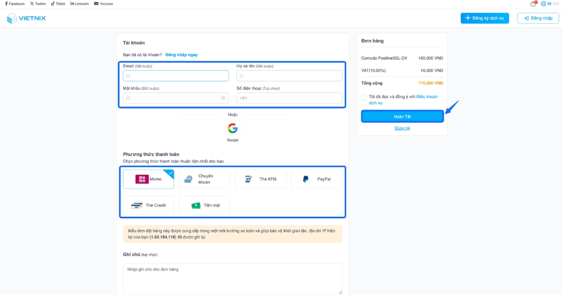Click the Đăng nhập ngay link
Viewport: 563px width, 295px height.
[181, 55]
